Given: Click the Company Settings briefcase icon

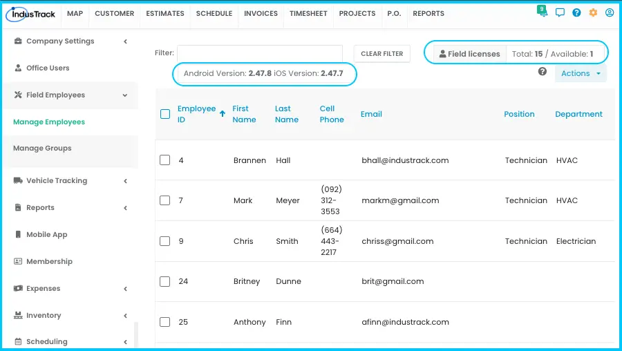Looking at the screenshot, I should (18, 41).
